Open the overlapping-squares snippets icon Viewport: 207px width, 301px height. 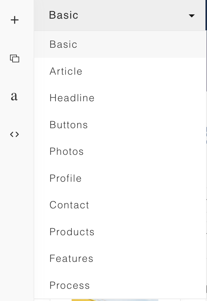(15, 58)
